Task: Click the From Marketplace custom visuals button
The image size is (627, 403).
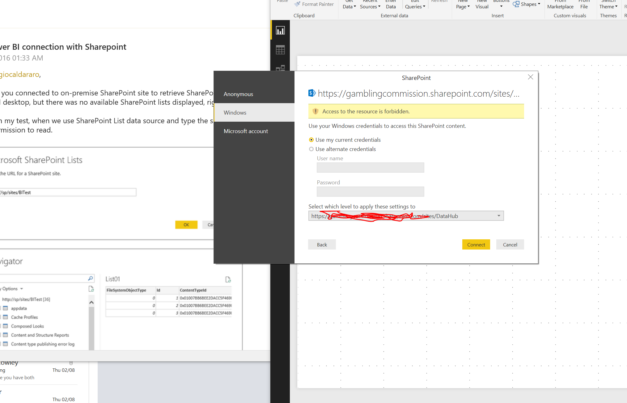Action: tap(560, 4)
